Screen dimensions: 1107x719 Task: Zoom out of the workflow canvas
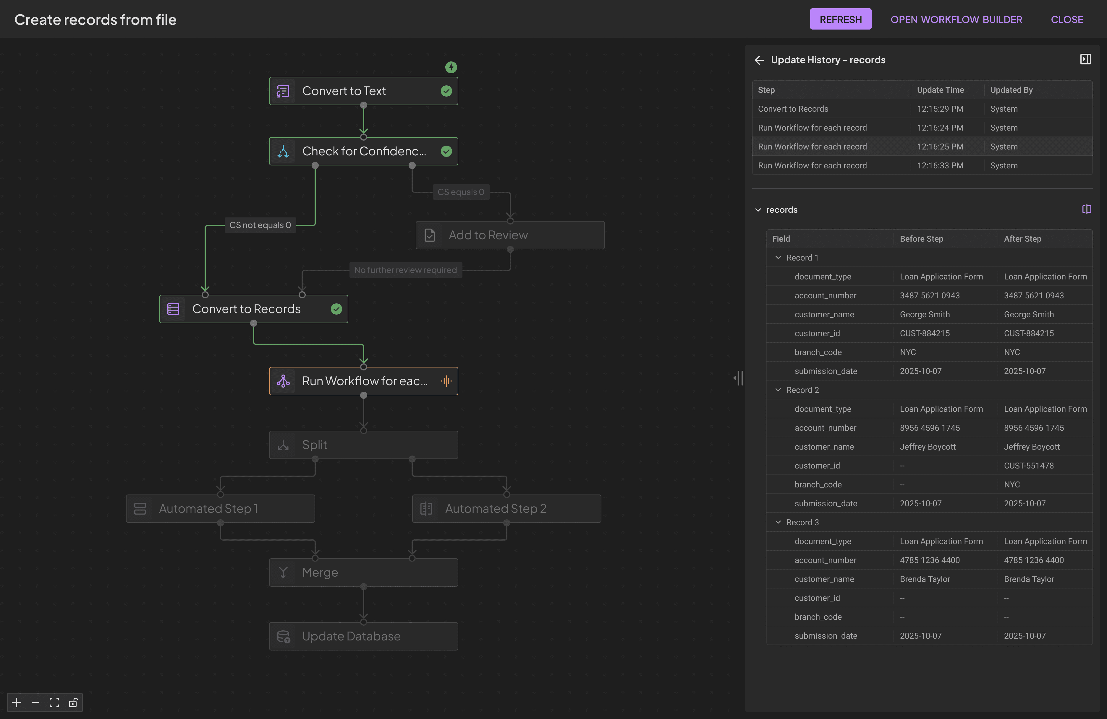35,702
